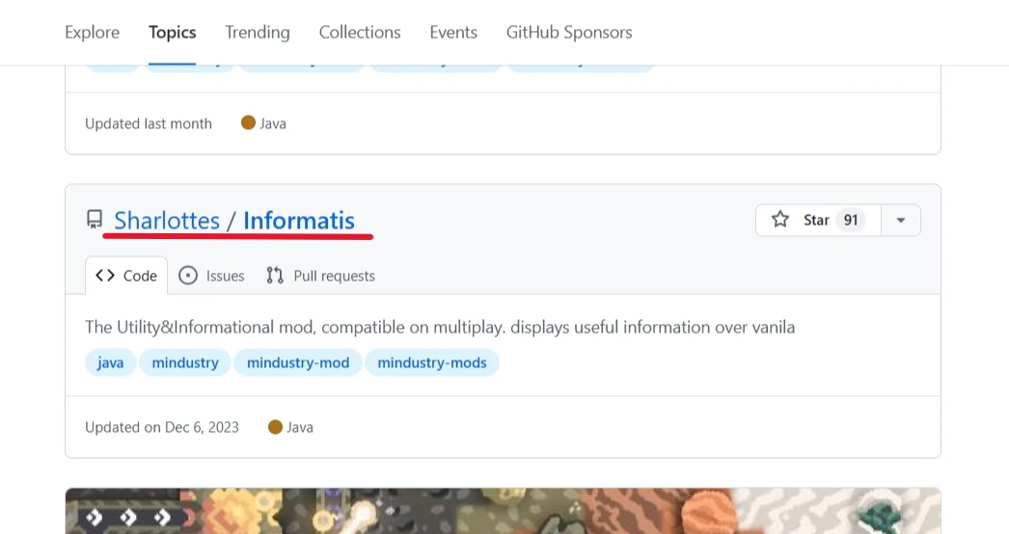Navigate to the Events page
Viewport: 1009px width, 534px height.
coord(453,32)
